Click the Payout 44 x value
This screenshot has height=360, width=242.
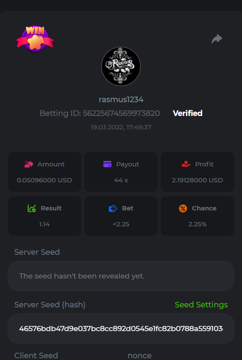coord(121,180)
